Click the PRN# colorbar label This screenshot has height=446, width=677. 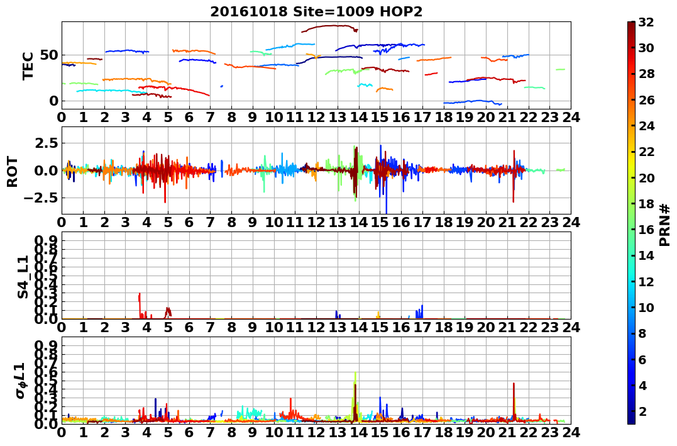tap(665, 225)
